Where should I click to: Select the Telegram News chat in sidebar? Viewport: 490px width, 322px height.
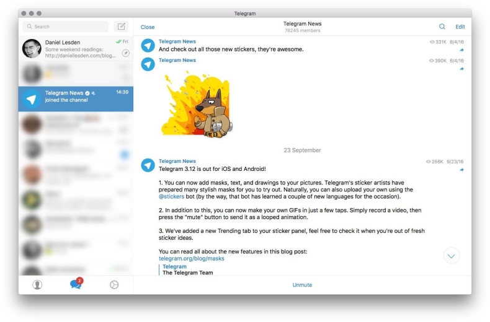pyautogui.click(x=76, y=99)
